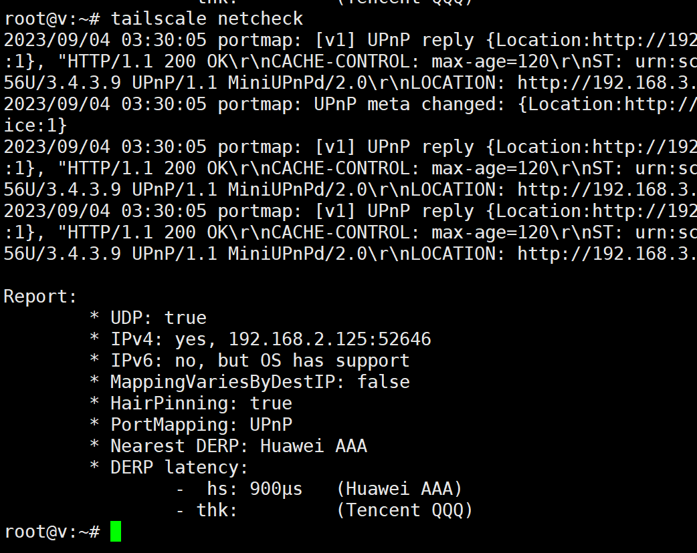Click the "tailscale netcheck" command text

[207, 19]
